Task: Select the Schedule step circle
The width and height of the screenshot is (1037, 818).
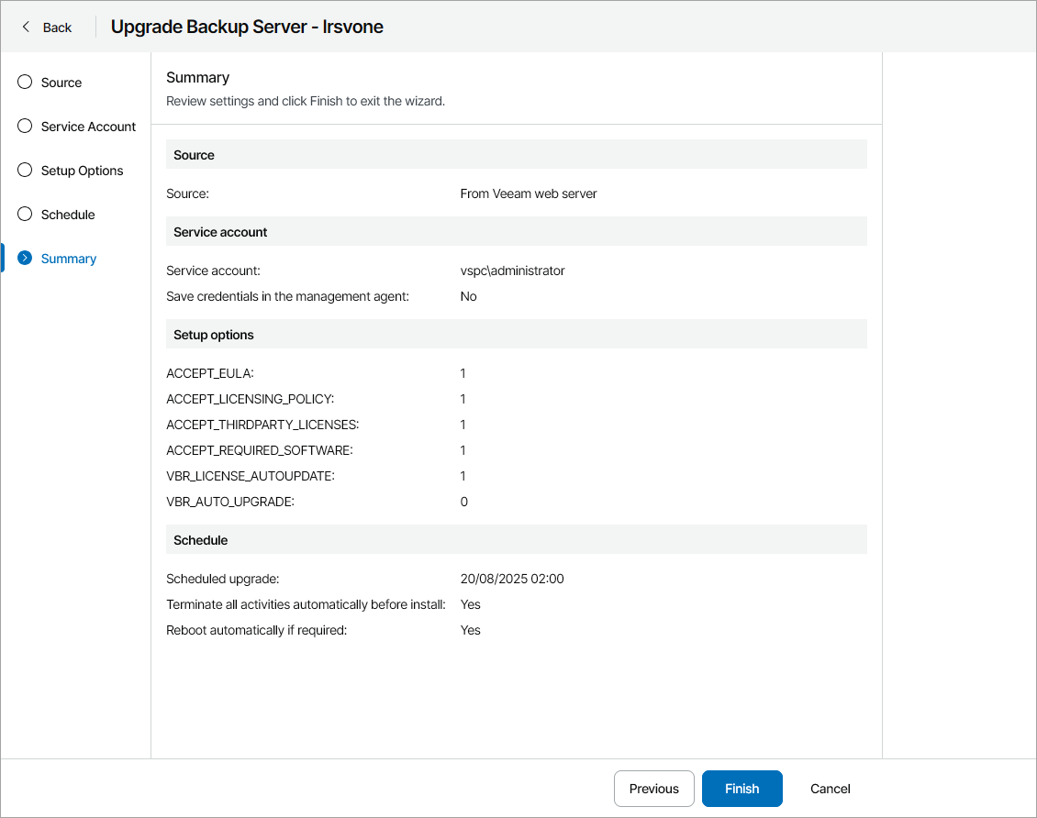Action: (x=26, y=215)
